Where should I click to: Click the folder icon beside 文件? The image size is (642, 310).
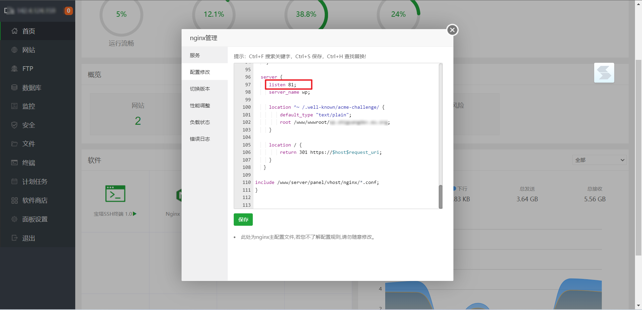(14, 144)
